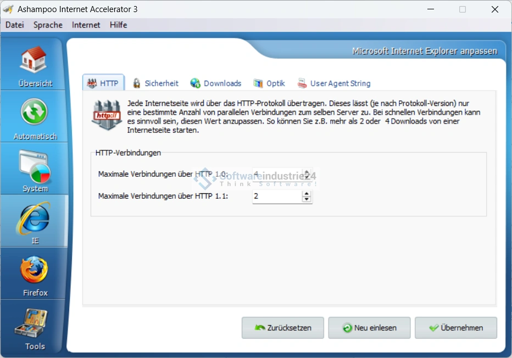Open the Firefox section in sidebar
This screenshot has width=512, height=358.
coord(35,274)
